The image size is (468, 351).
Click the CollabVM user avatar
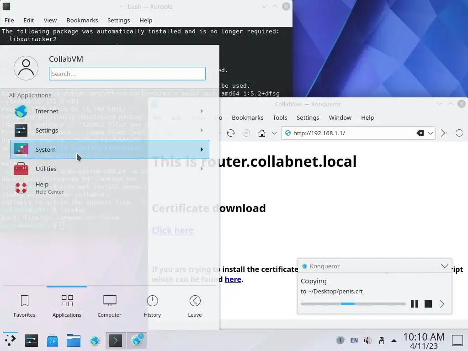point(26,68)
